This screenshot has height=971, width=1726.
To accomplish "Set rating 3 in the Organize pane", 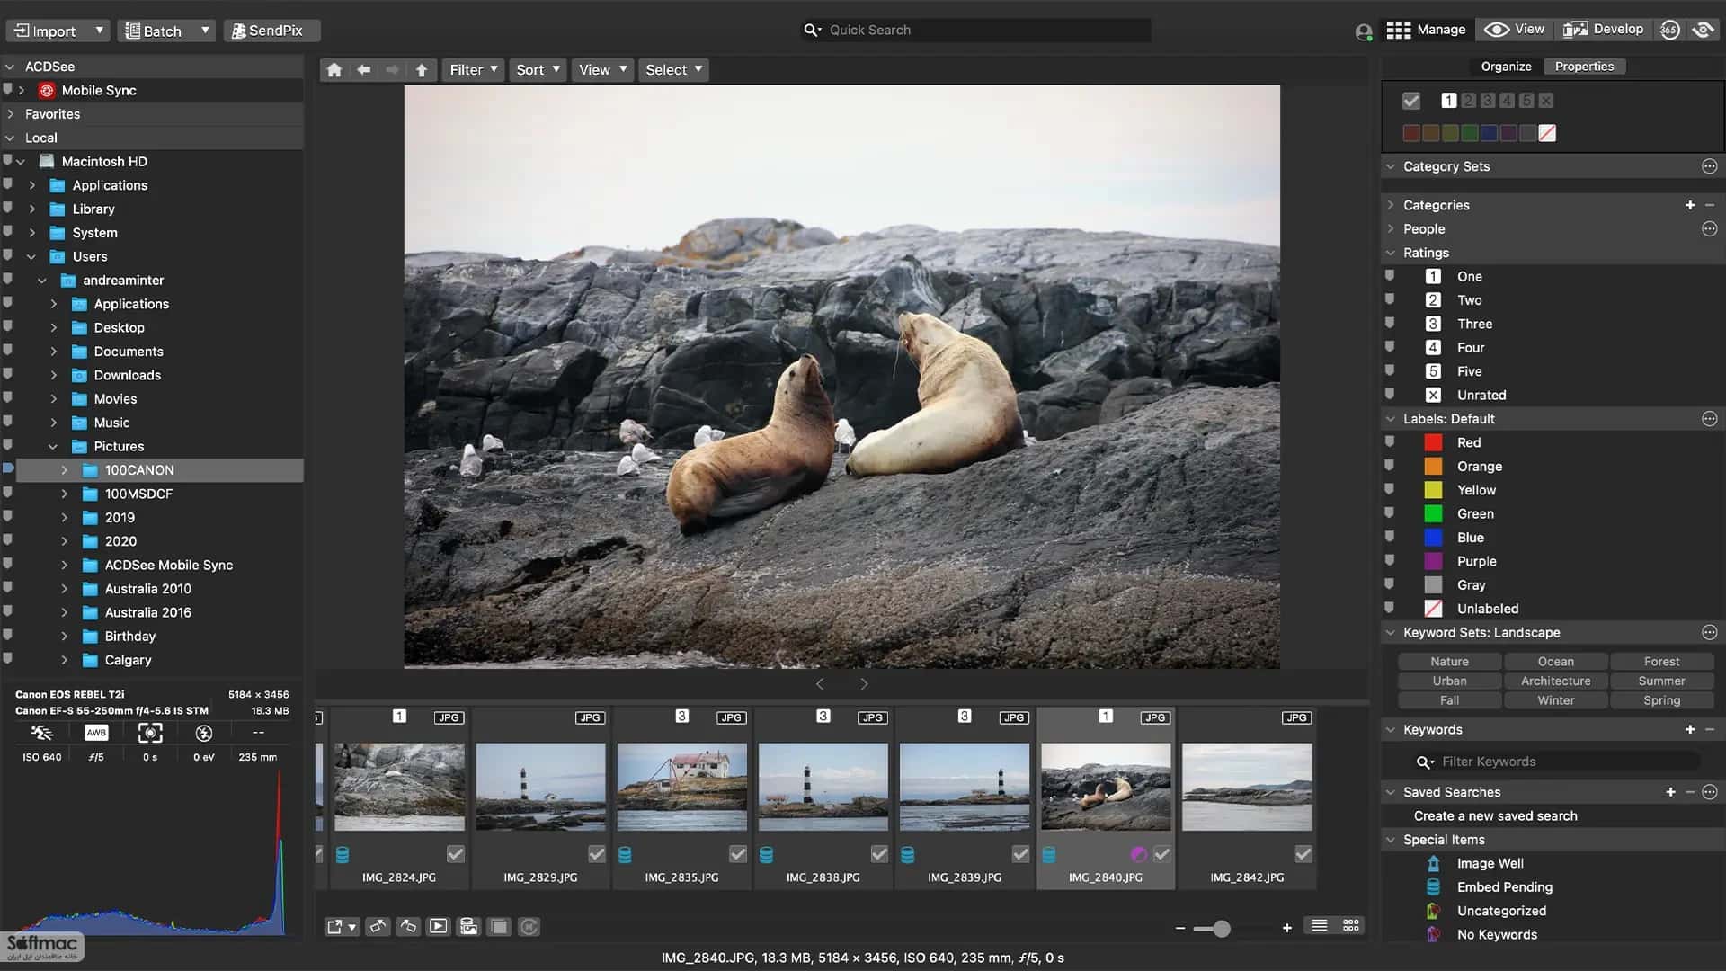I will 1488,101.
